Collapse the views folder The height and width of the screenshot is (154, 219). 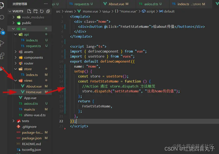[x=16, y=81]
